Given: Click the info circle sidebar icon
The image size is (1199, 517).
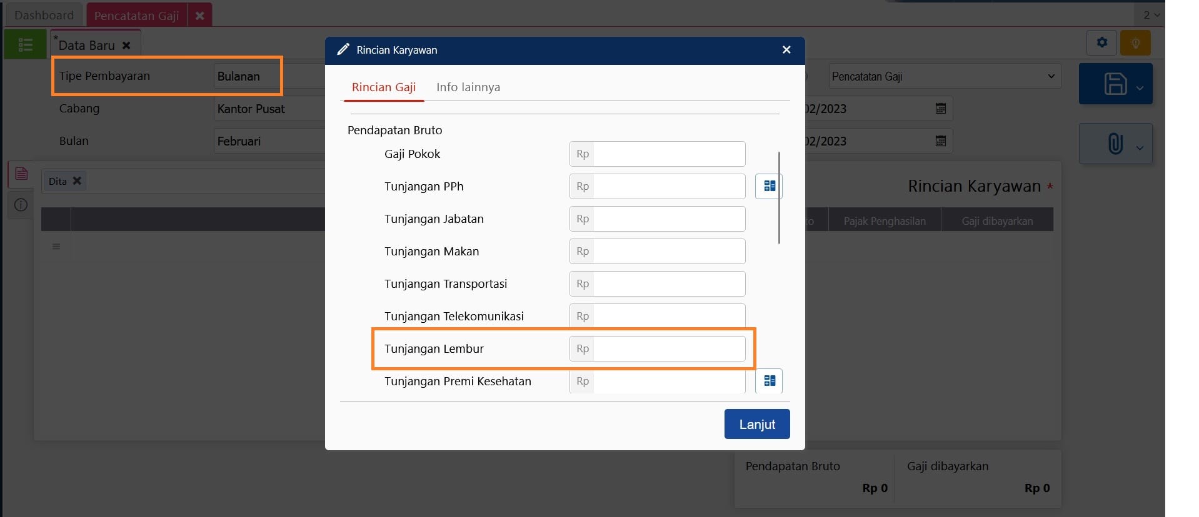Looking at the screenshot, I should pos(21,205).
